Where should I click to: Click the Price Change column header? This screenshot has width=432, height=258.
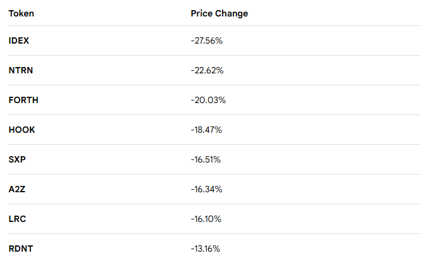219,13
